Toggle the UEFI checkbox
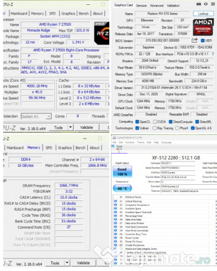This screenshot has height=271, width=217. pos(203,40)
